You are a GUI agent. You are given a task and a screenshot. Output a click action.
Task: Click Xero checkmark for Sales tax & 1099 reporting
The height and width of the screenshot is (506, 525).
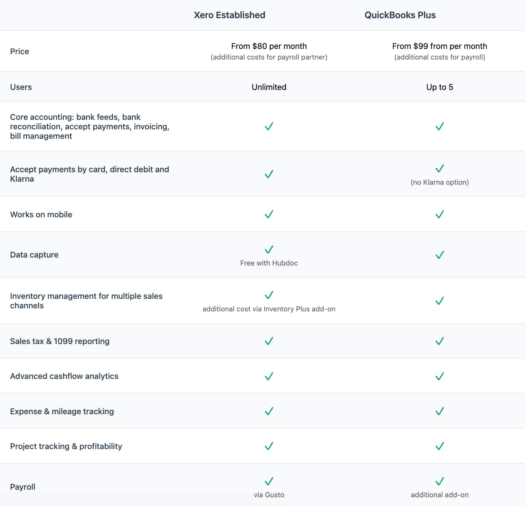coord(269,341)
